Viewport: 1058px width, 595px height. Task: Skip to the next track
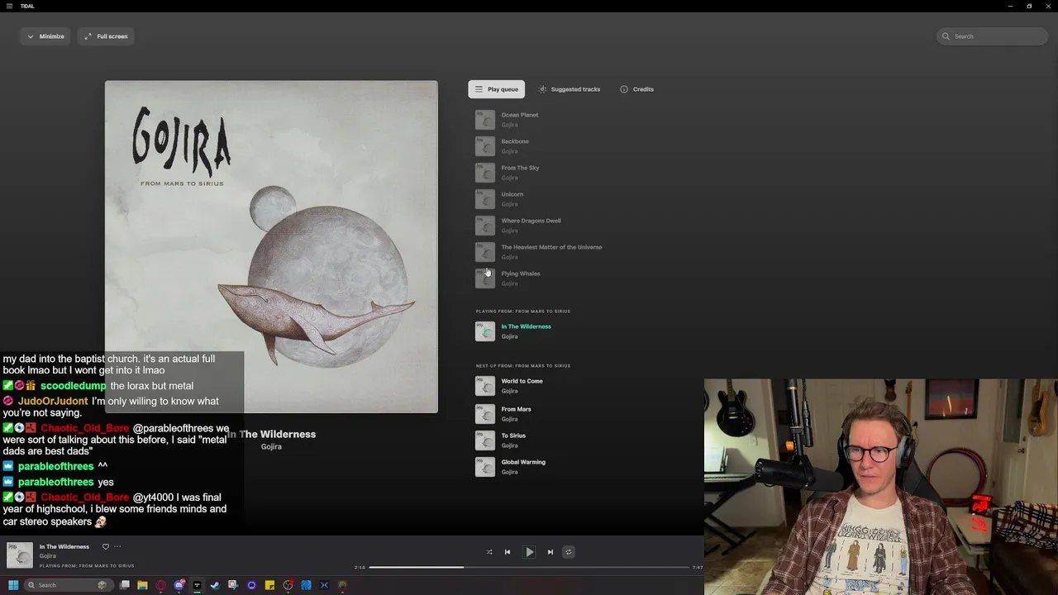[550, 552]
